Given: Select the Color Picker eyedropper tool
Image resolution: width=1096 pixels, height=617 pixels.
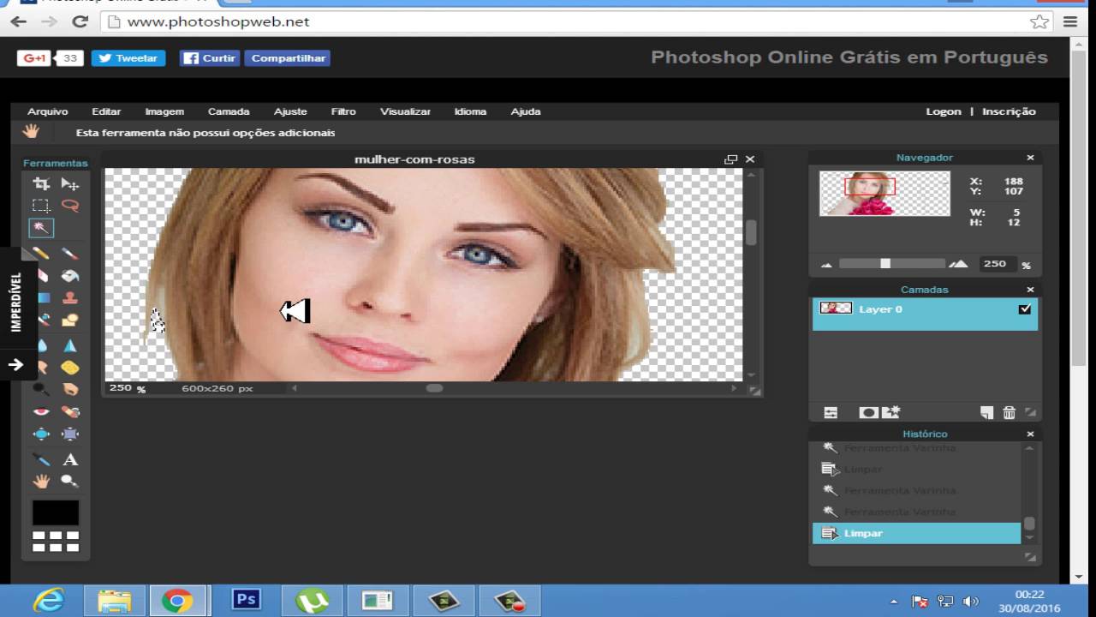Looking at the screenshot, I should (x=41, y=460).
